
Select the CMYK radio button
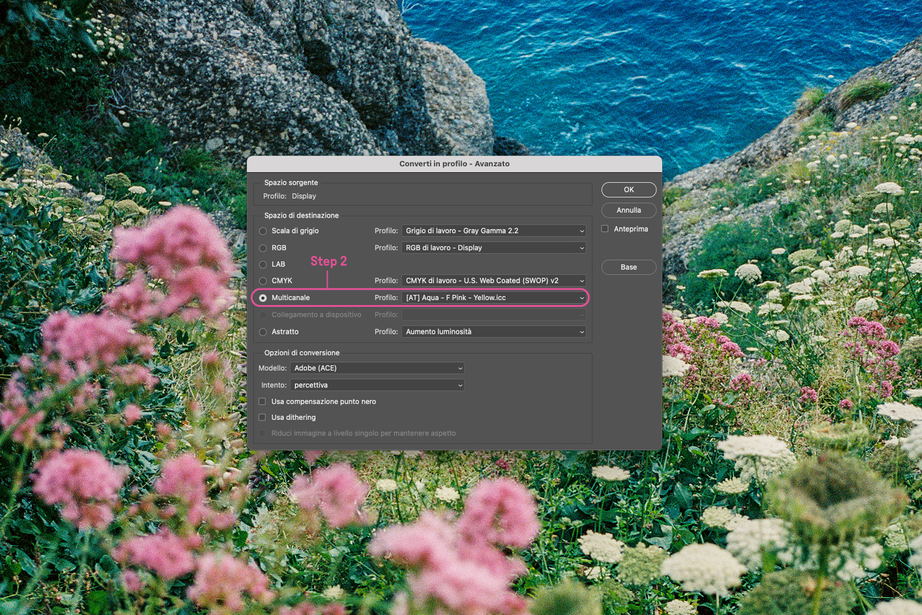(x=263, y=281)
